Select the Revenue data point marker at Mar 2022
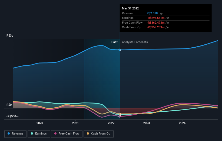The height and width of the screenshot is (141, 222). 120,50
